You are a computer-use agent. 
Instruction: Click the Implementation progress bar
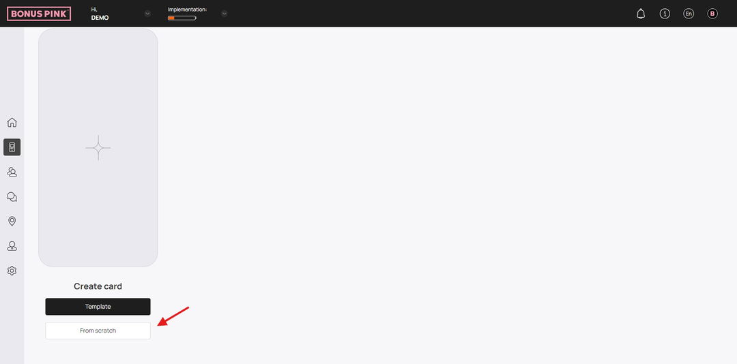[182, 18]
